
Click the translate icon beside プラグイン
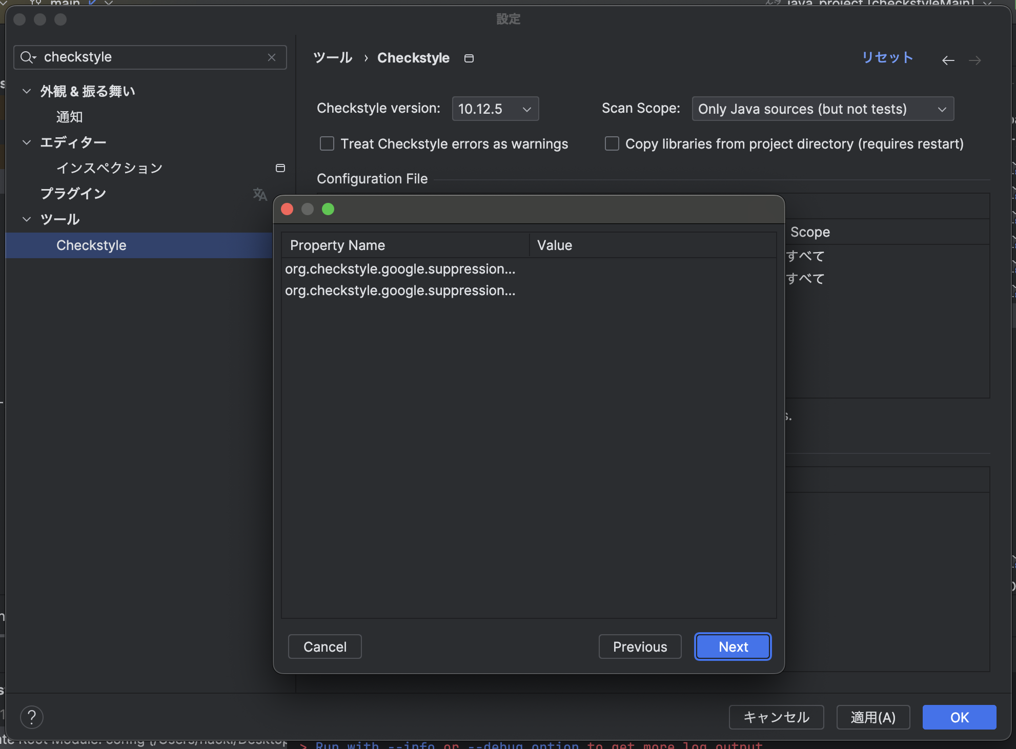(x=260, y=194)
